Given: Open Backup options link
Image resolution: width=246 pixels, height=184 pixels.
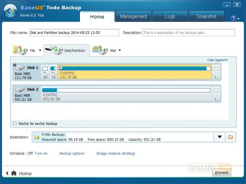Looking at the screenshot, I should [72, 153].
